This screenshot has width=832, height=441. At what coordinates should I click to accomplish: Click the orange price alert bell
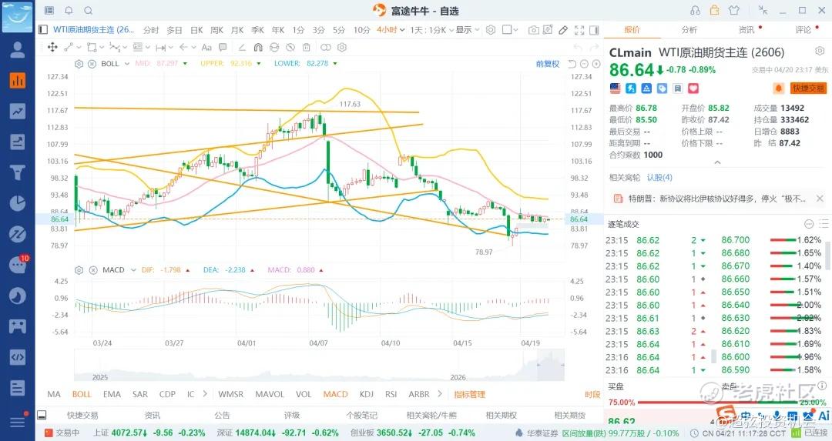click(779, 89)
